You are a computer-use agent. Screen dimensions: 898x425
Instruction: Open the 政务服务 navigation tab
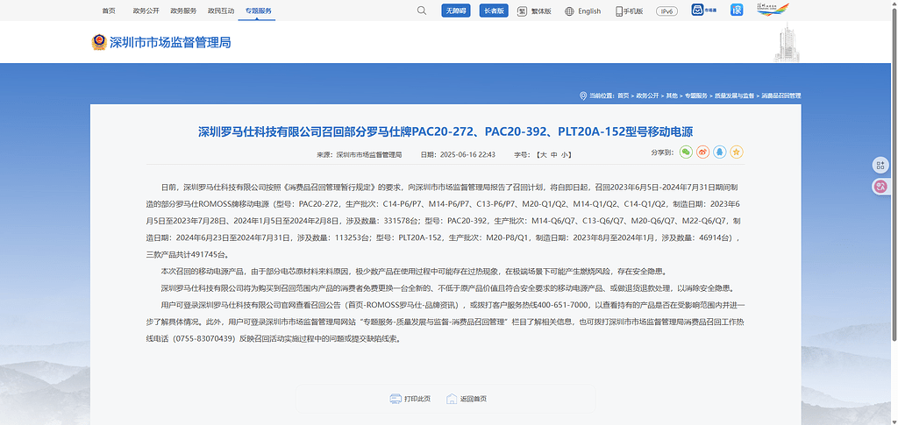pos(183,11)
